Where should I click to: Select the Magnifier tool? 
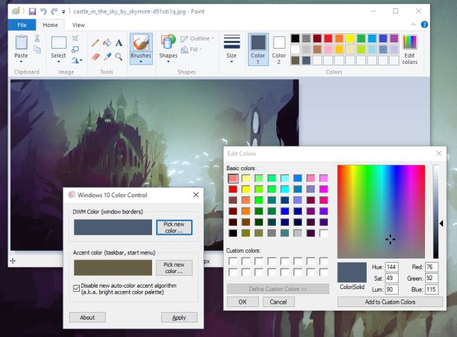pos(119,56)
